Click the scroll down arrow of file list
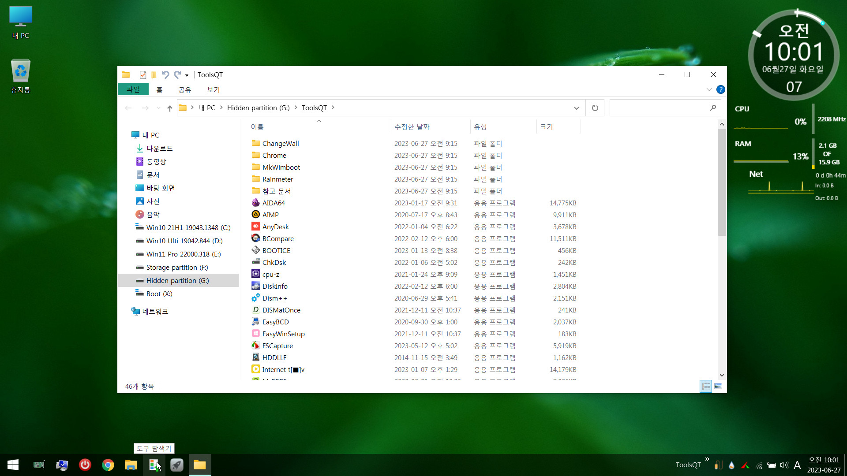The image size is (847, 476). [x=722, y=375]
